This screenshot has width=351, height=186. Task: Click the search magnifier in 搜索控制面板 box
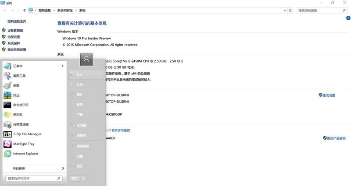coord(344,10)
